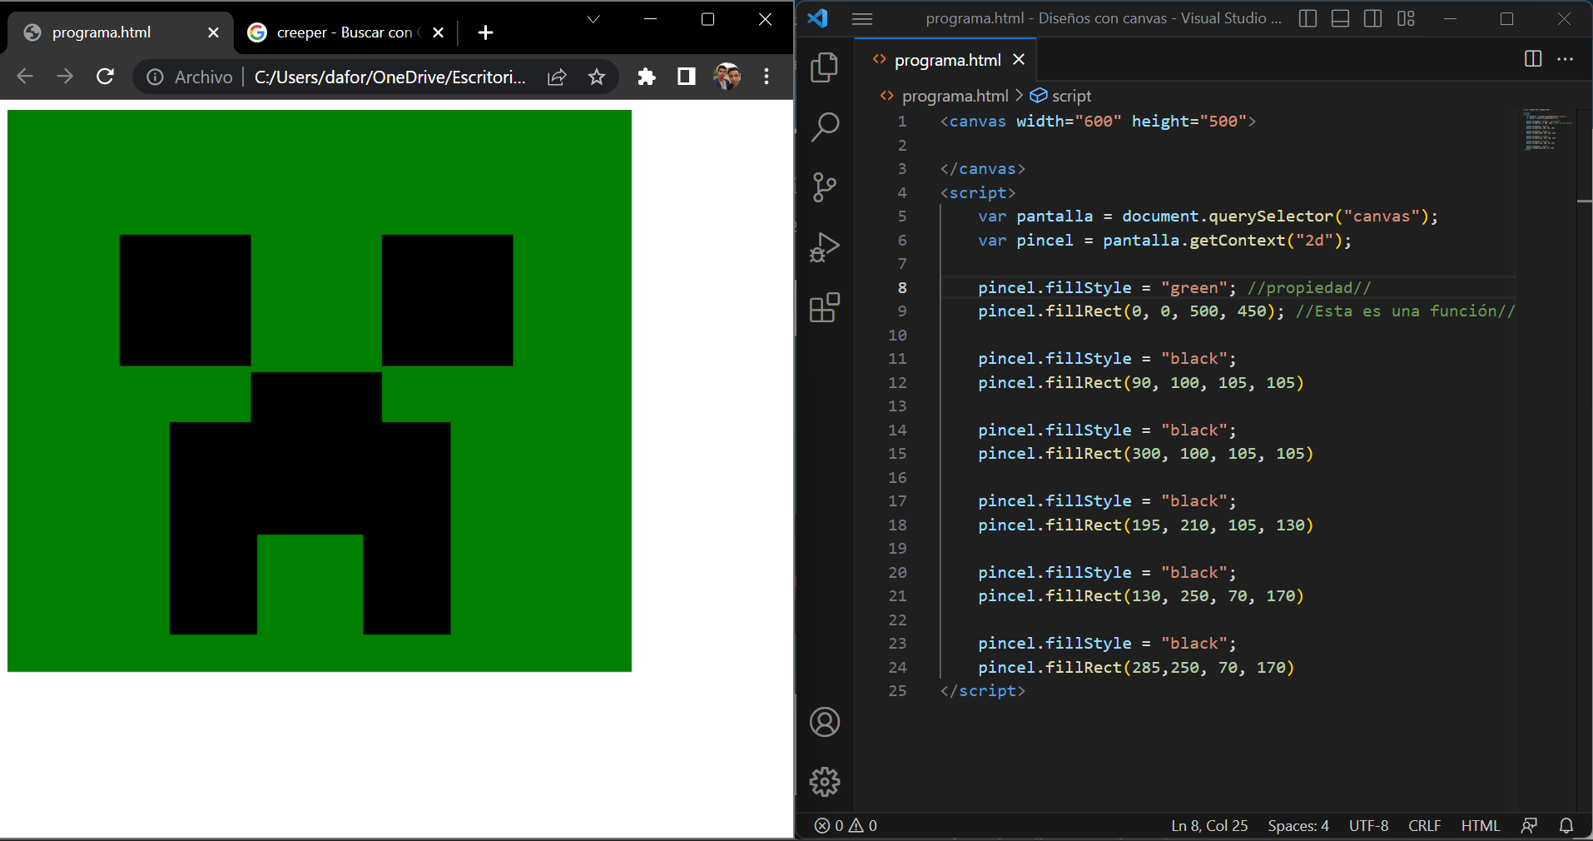Click the <canvas width="600" line
The width and height of the screenshot is (1593, 841).
point(1098,121)
